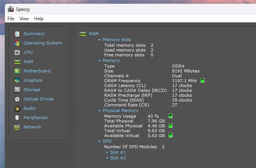
Task: Select the Free memory slots row
Action: coord(129,55)
